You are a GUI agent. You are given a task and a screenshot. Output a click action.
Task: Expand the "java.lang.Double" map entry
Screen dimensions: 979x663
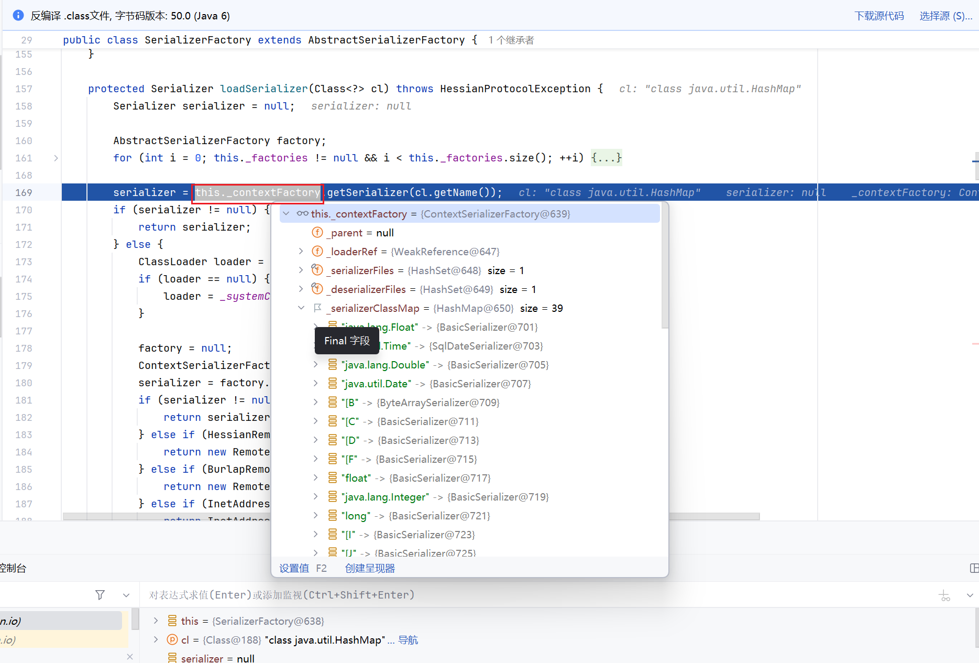click(x=316, y=364)
